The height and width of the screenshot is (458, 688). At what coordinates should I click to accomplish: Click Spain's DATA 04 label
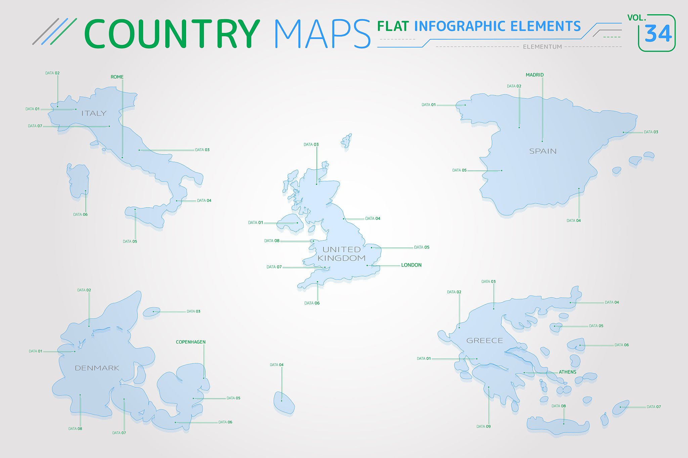(x=573, y=221)
